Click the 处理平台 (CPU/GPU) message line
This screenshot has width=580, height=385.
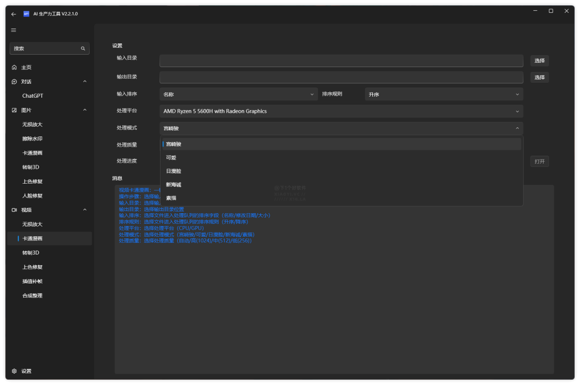point(161,228)
